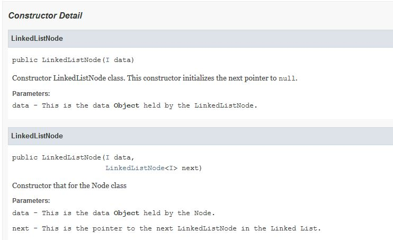Select the first LinkedListNode section header
This screenshot has height=240, width=393.
pyautogui.click(x=201, y=38)
